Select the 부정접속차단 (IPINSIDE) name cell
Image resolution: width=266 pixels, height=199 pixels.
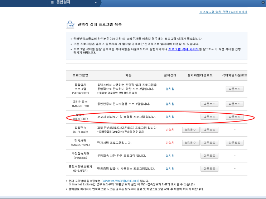[x=81, y=156]
